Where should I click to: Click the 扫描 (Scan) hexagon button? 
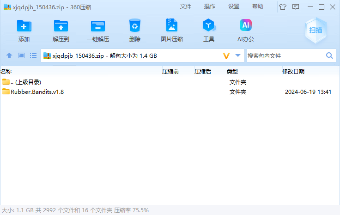tap(316, 30)
